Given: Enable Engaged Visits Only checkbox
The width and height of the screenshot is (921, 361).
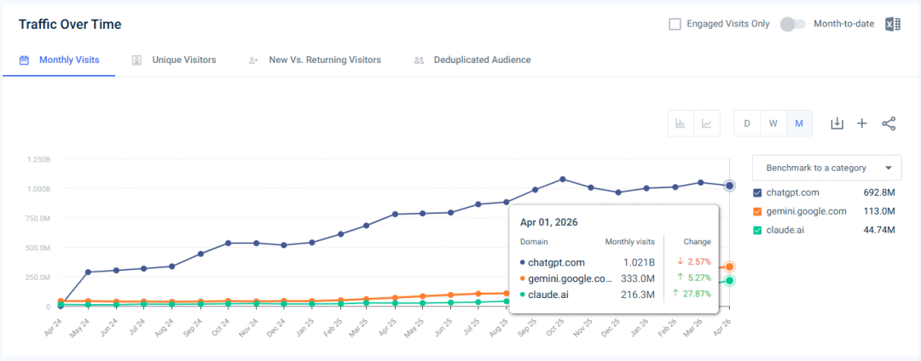Looking at the screenshot, I should point(675,24).
